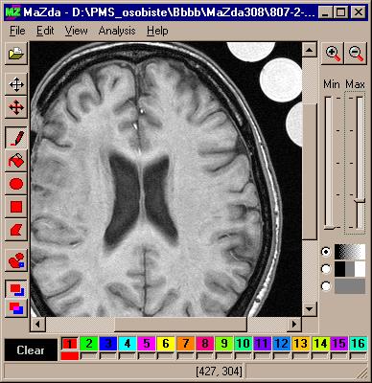
Task: Select the red ellipse region tool
Action: [x=16, y=184]
